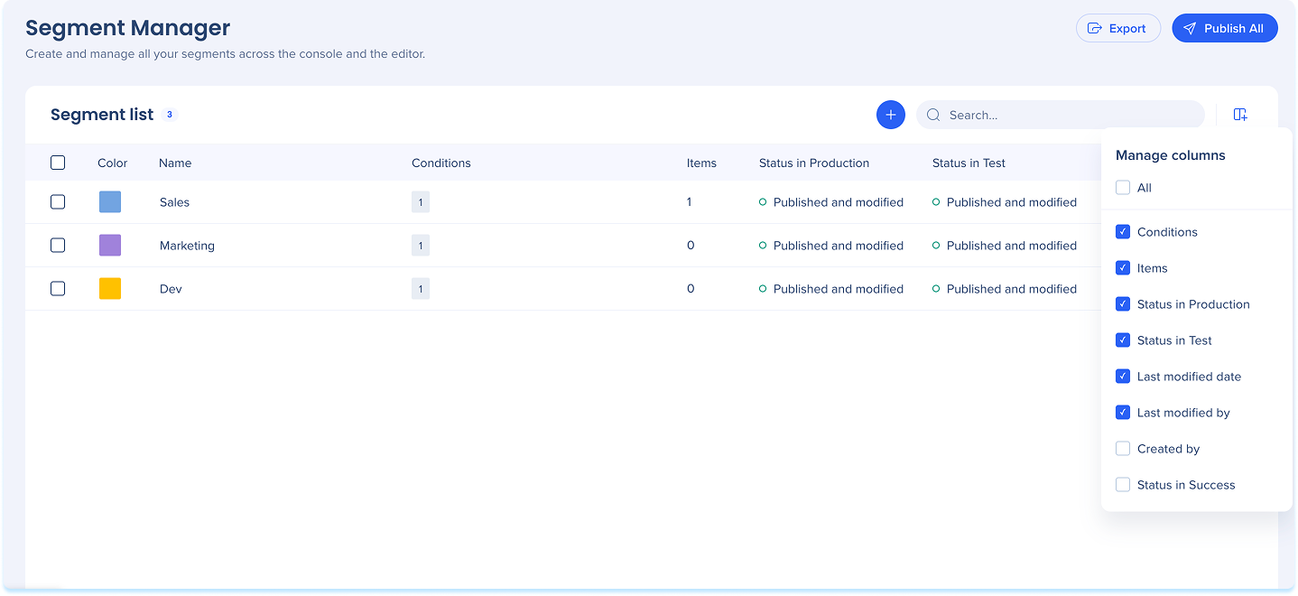Viewport: 1298px width, 596px height.
Task: Click the blue Sales color swatch
Action: point(110,202)
